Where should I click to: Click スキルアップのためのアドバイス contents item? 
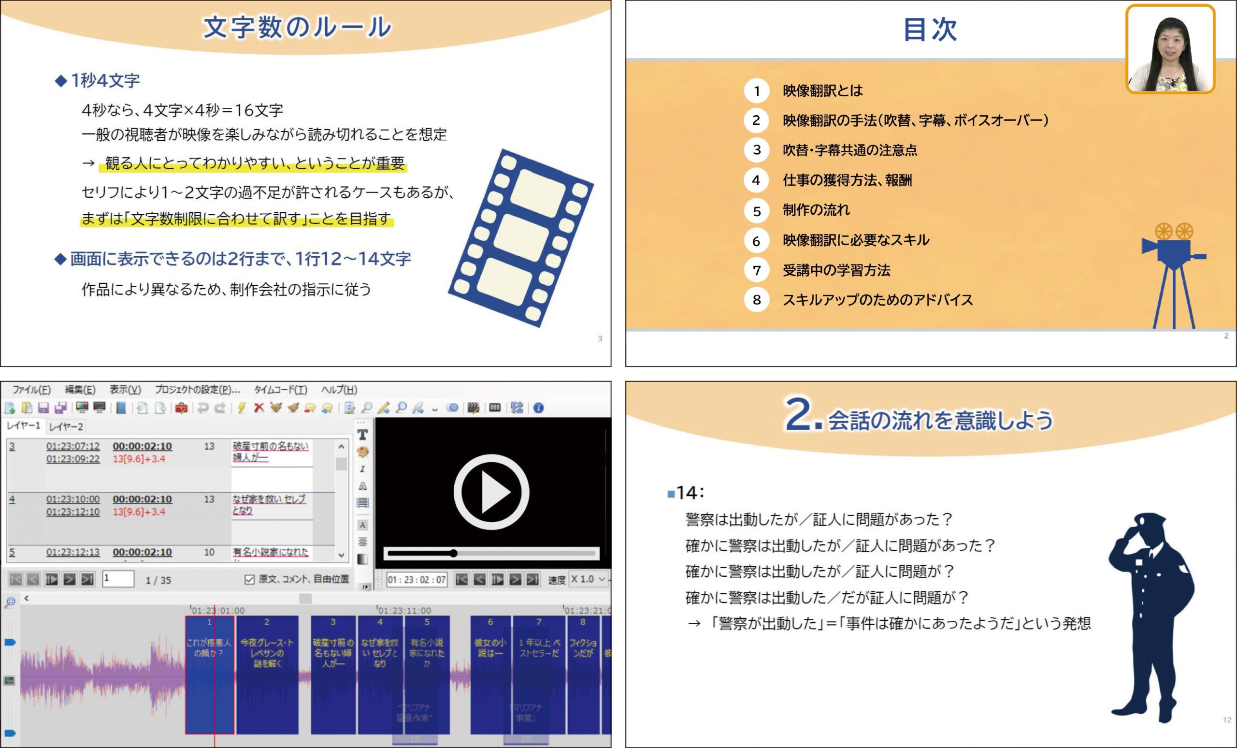pyautogui.click(x=877, y=300)
